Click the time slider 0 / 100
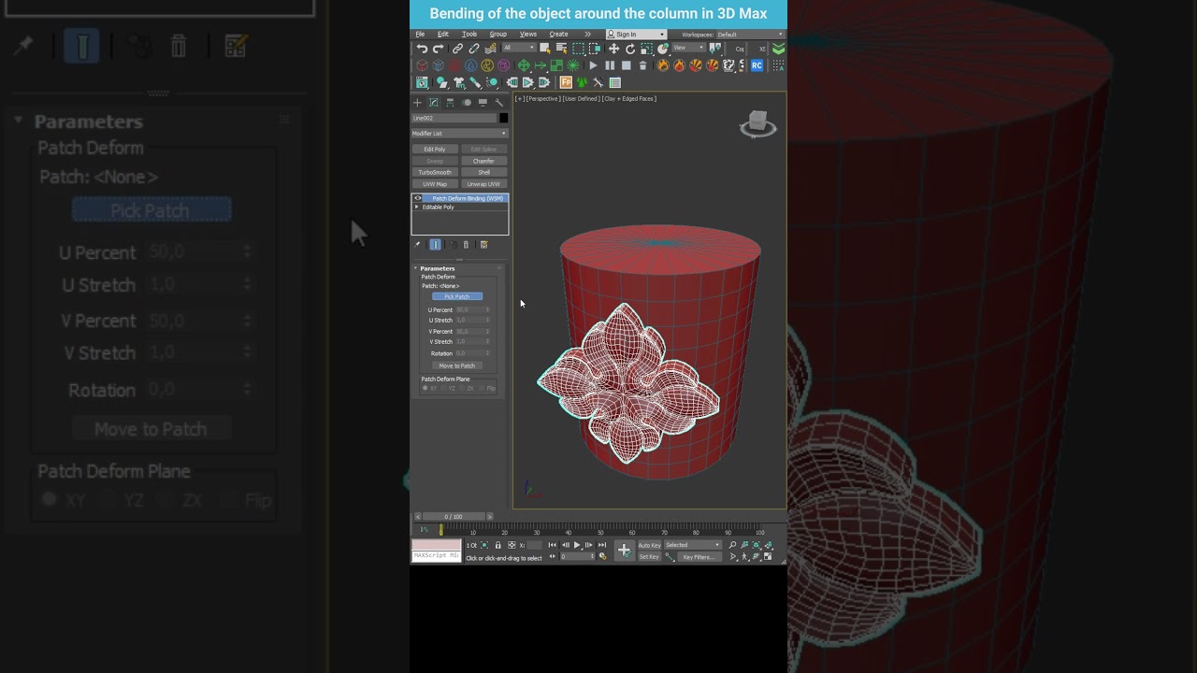 tap(454, 516)
